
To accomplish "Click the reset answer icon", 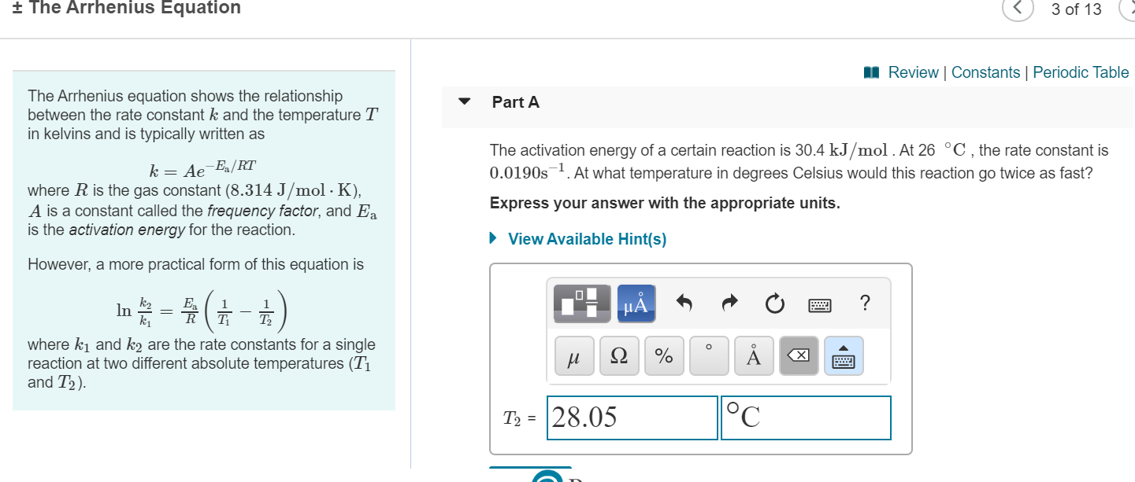I will pyautogui.click(x=773, y=303).
